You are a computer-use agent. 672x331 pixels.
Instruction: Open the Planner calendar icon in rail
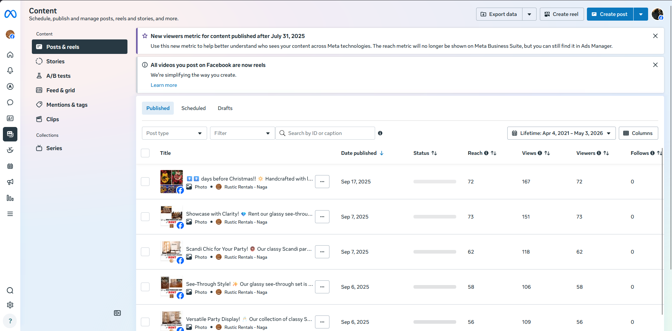[10, 166]
